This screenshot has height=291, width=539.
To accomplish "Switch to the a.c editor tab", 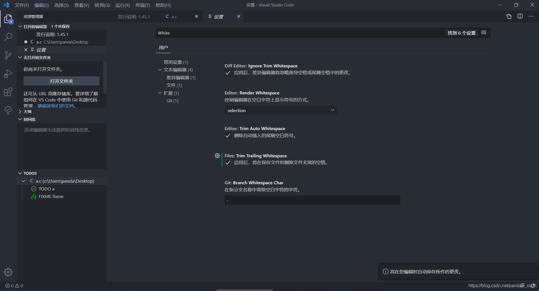I will 181,17.
